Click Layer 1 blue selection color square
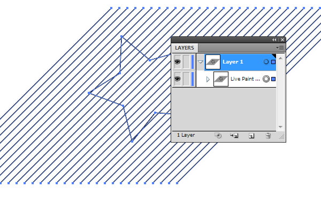The height and width of the screenshot is (204, 321). coord(273,62)
